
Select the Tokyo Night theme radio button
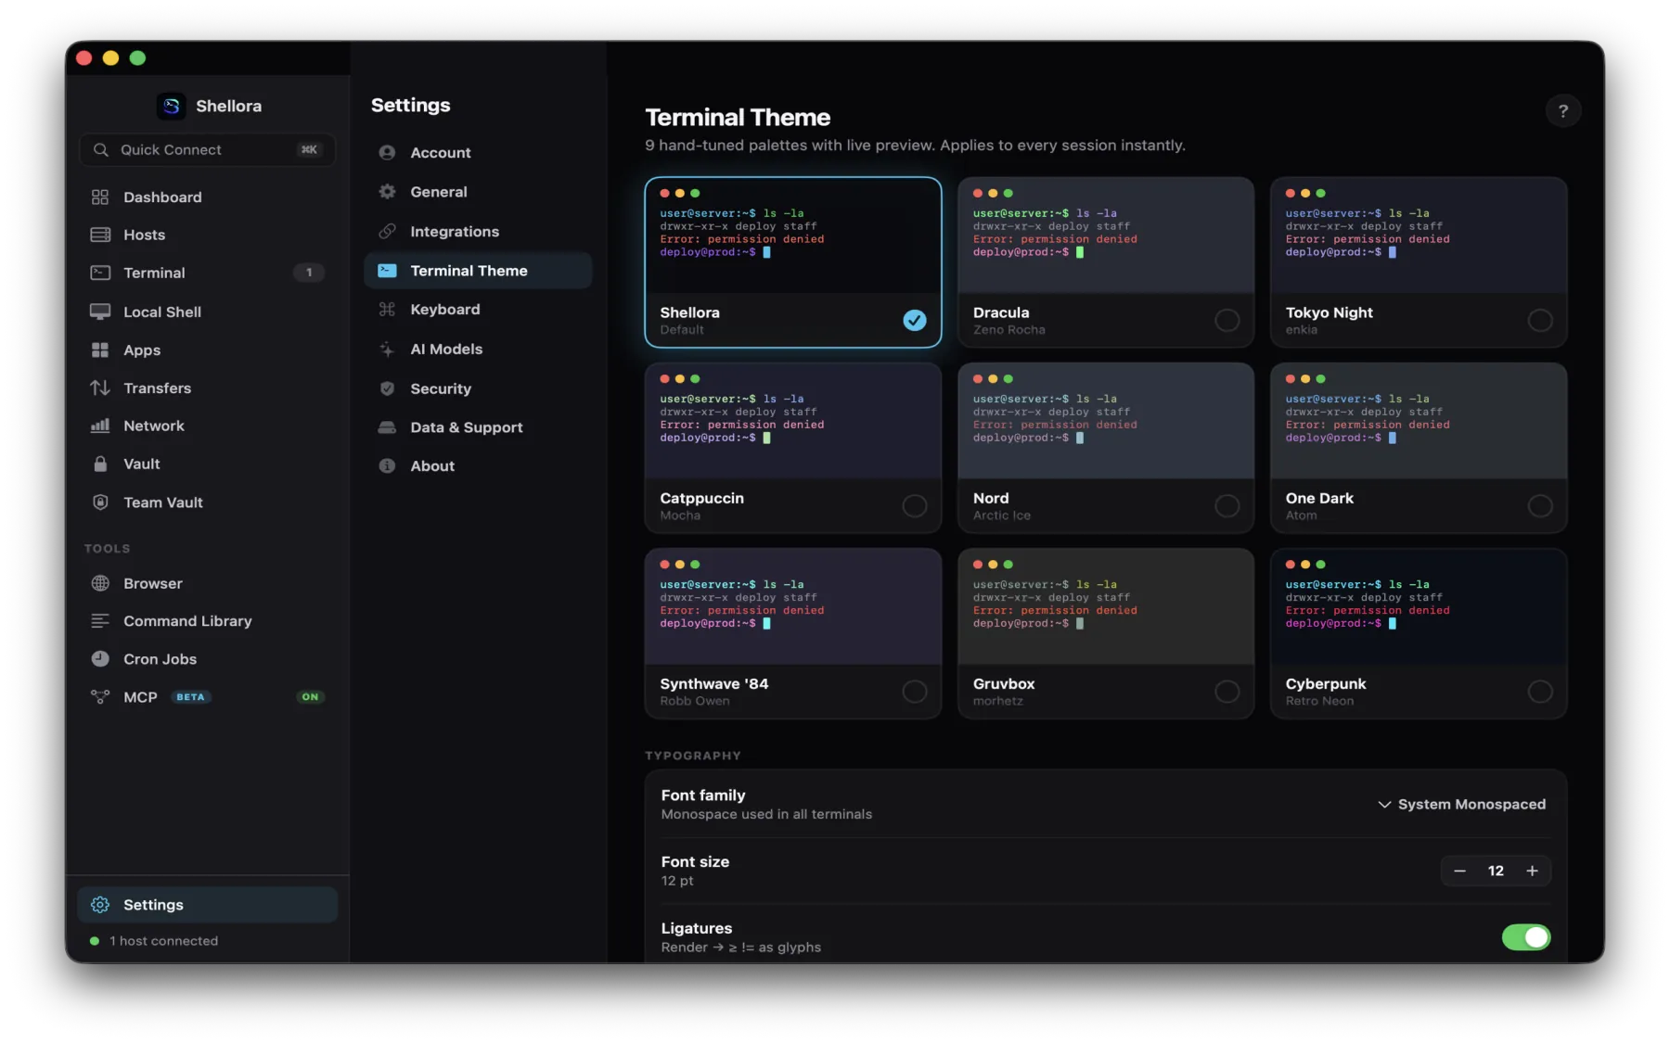(x=1539, y=320)
